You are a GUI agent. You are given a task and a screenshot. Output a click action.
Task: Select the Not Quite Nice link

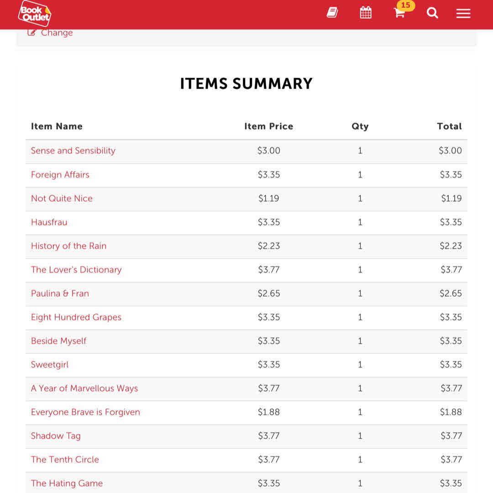62,198
